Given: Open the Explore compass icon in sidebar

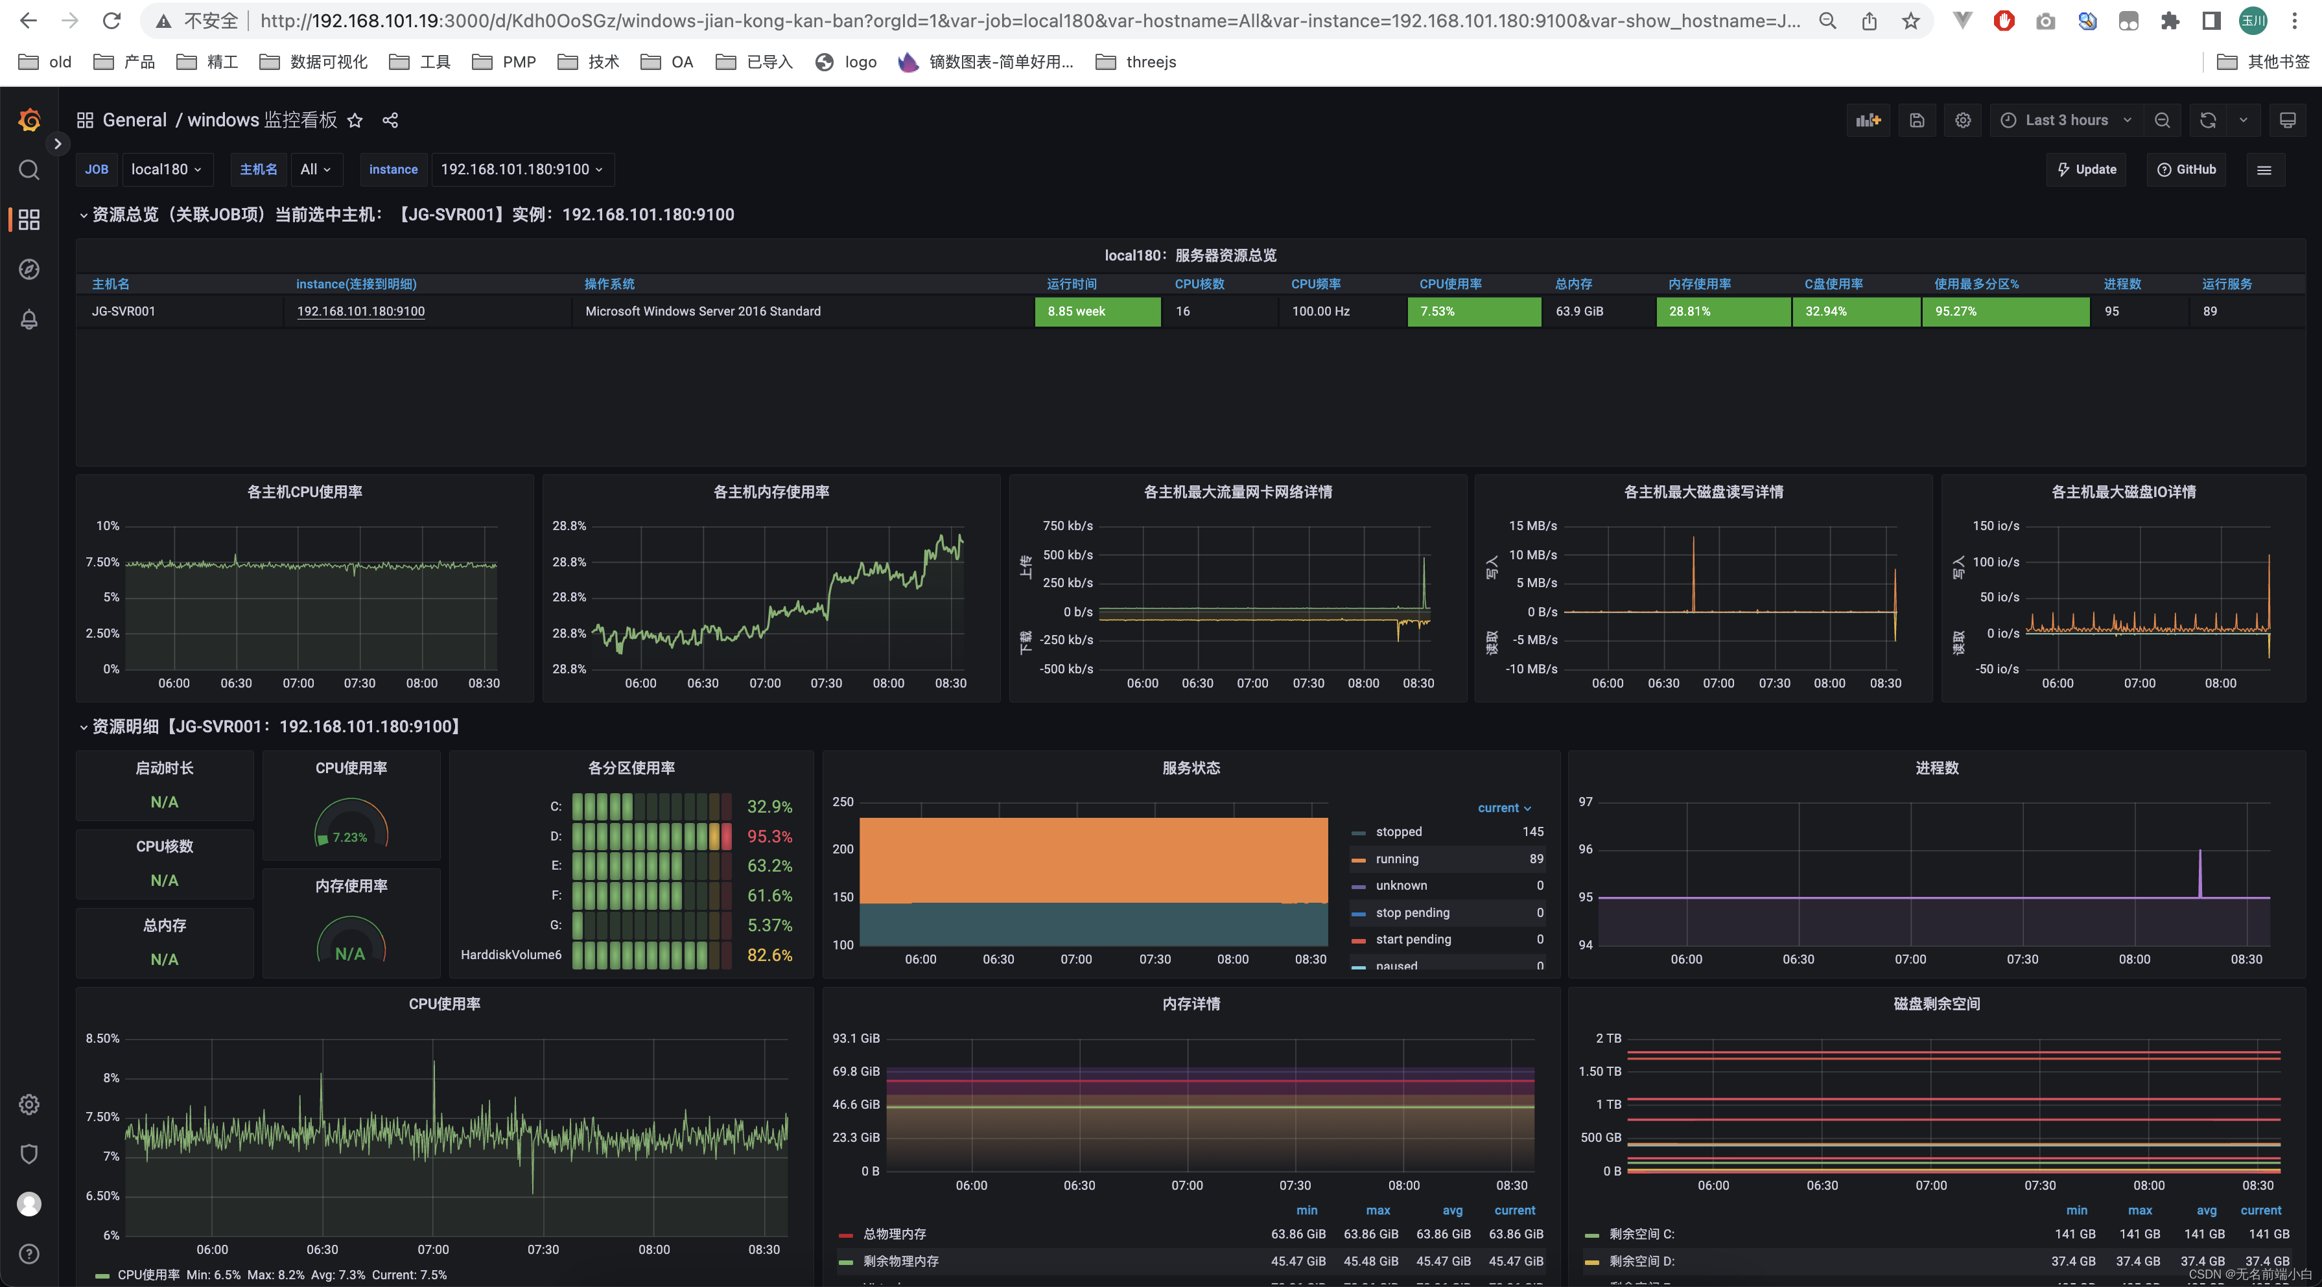Looking at the screenshot, I should tap(29, 270).
